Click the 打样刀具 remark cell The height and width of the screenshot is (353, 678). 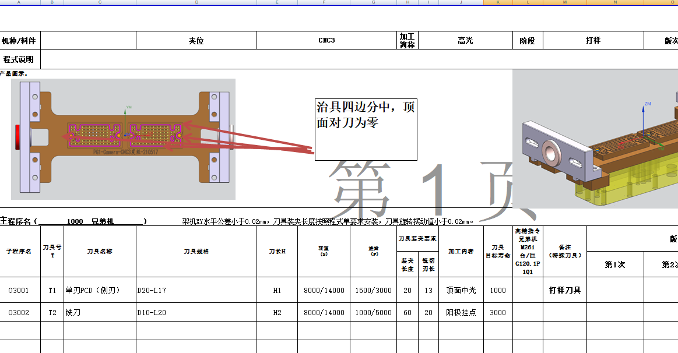click(564, 290)
